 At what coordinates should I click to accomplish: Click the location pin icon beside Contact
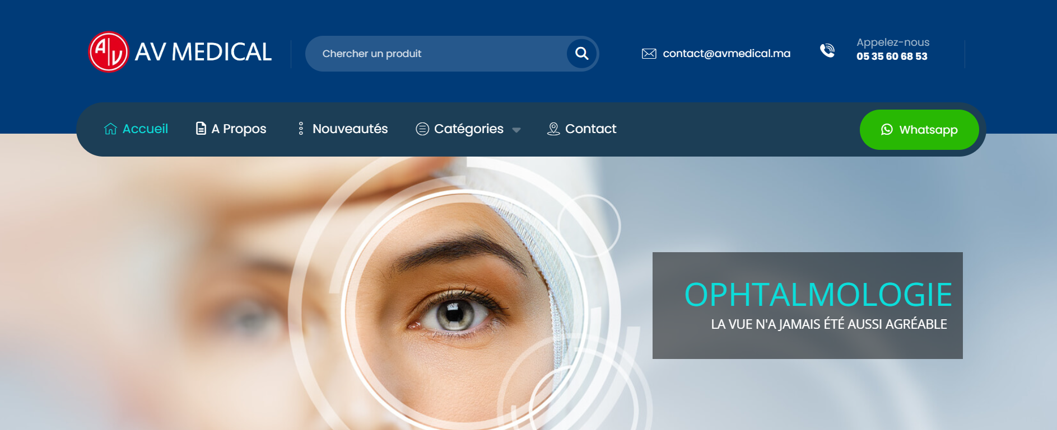click(553, 129)
